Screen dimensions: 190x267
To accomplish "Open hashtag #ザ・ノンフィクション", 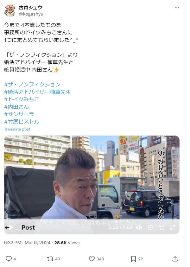I will coord(32,85).
